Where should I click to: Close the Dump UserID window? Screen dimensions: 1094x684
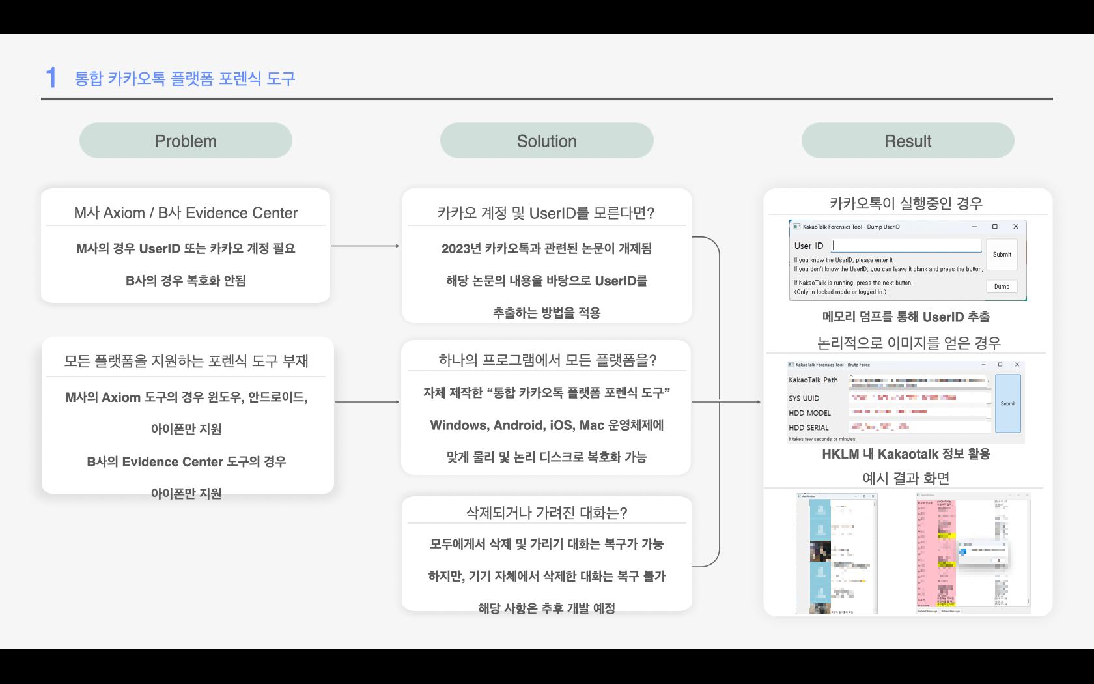click(1016, 227)
